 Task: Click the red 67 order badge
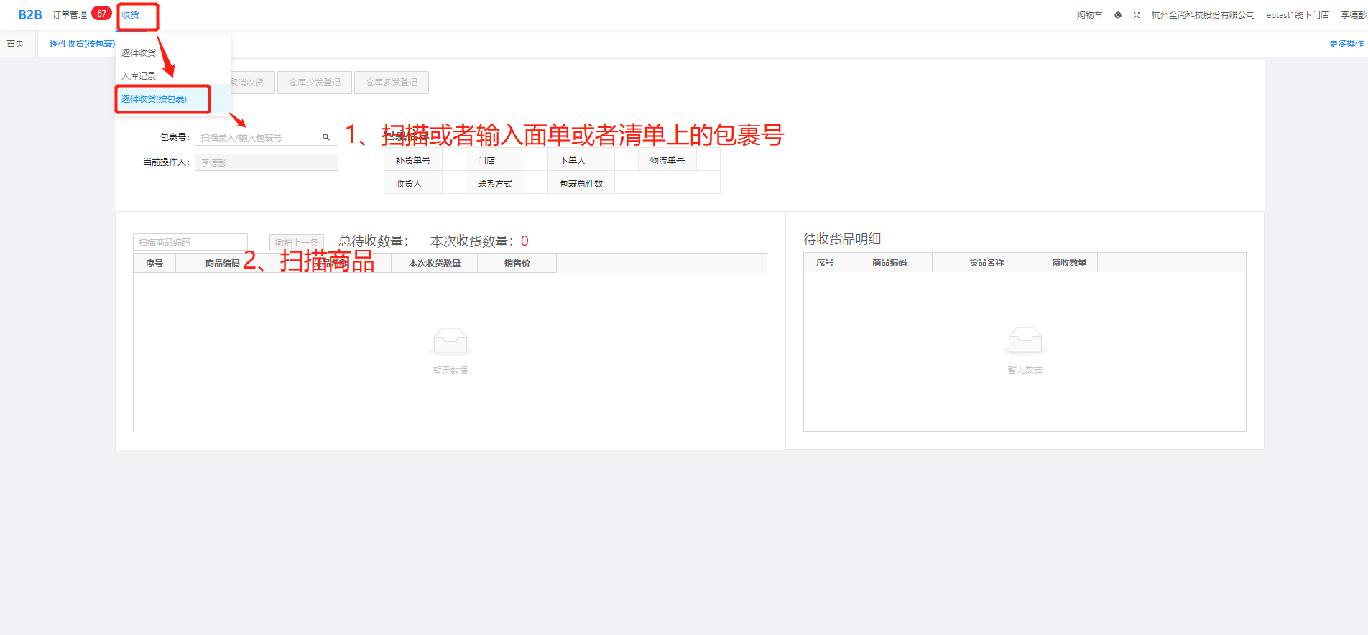pyautogui.click(x=101, y=14)
